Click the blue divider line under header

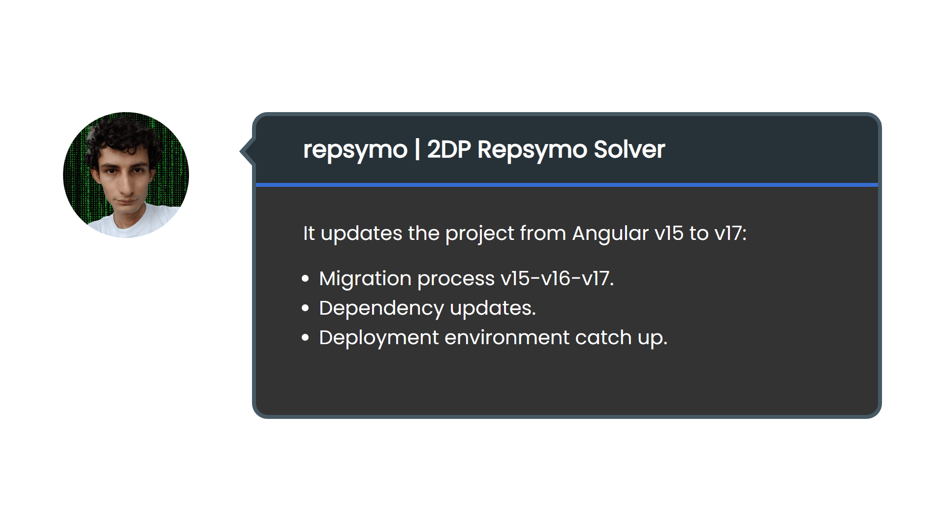coord(566,185)
